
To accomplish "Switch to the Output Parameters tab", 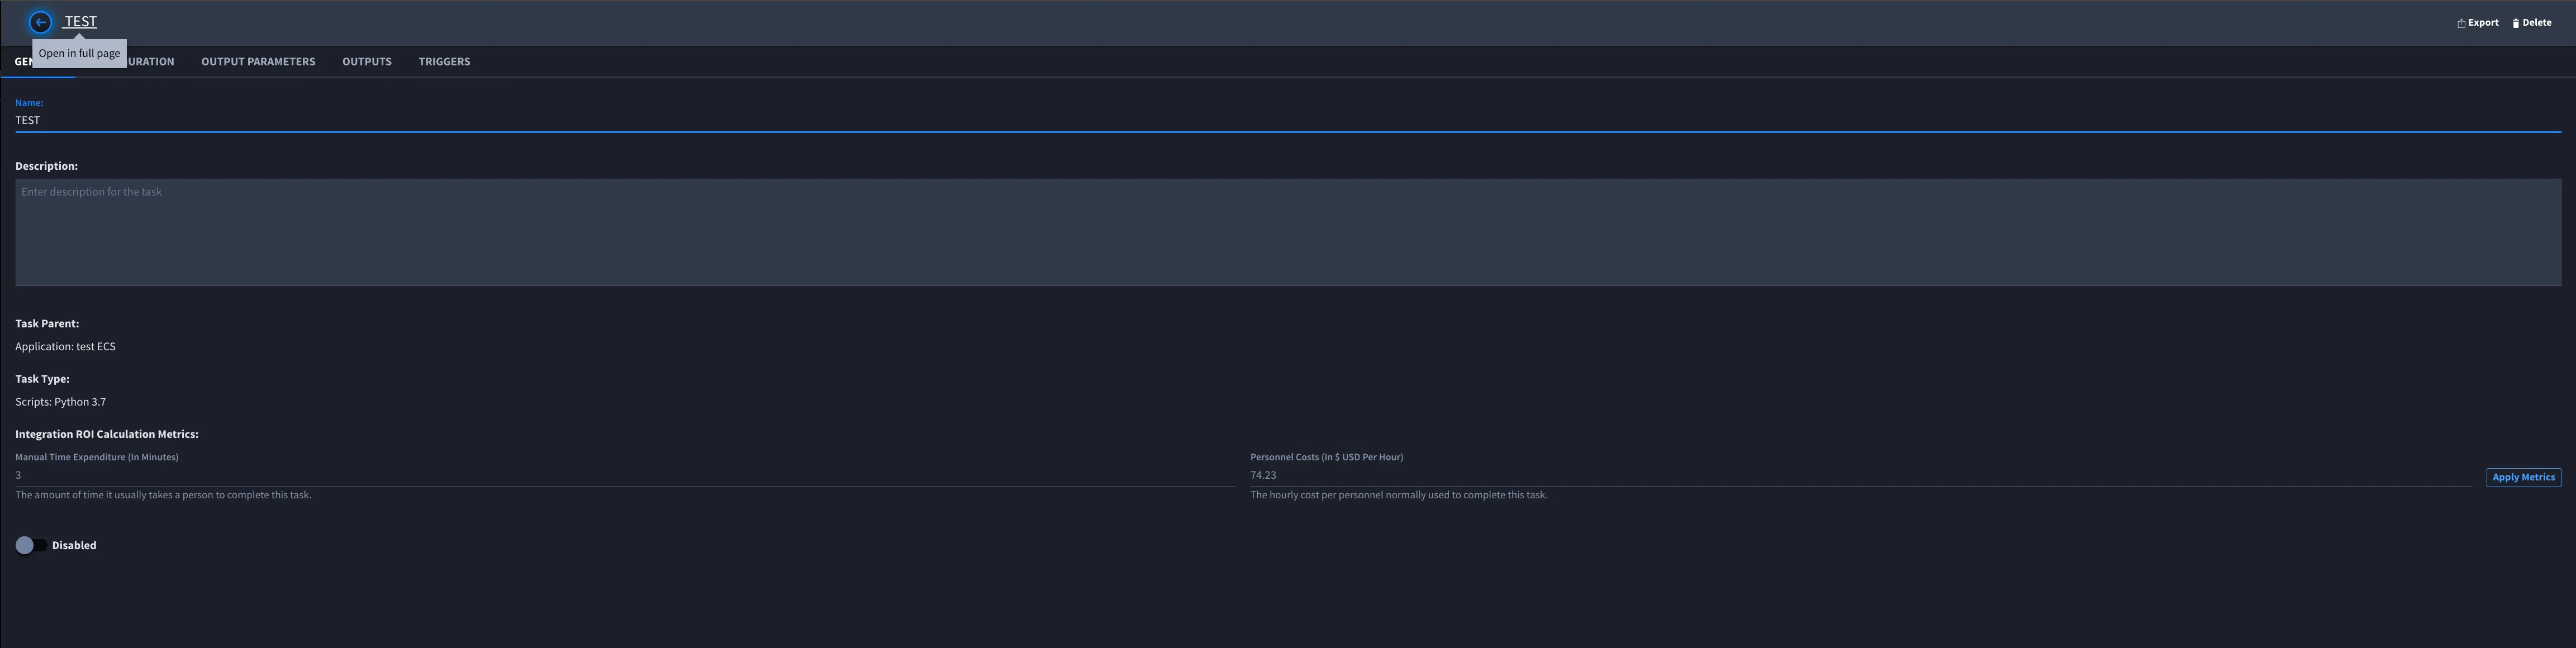I will [258, 62].
